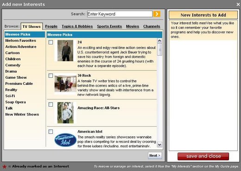Click the 24 show title

coord(80,42)
